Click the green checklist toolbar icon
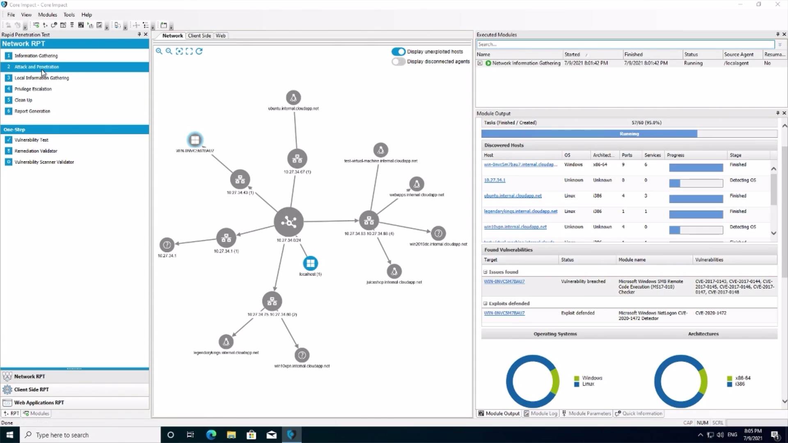Screen dimensions: 788x443 pyautogui.click(x=36, y=25)
